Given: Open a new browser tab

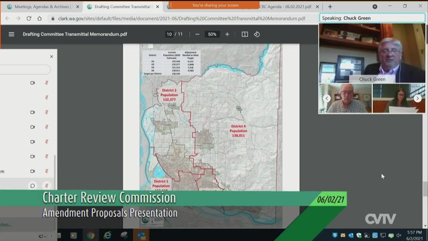Looking at the screenshot, I should pos(330,7).
